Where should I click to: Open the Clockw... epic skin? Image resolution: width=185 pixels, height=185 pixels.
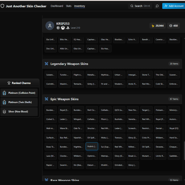pyautogui.click(x=64, y=156)
